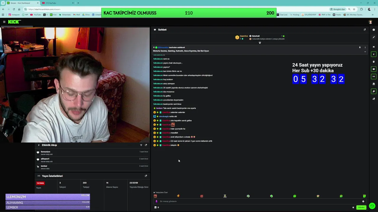Go to browser home page

pyautogui.click(x=19, y=9)
